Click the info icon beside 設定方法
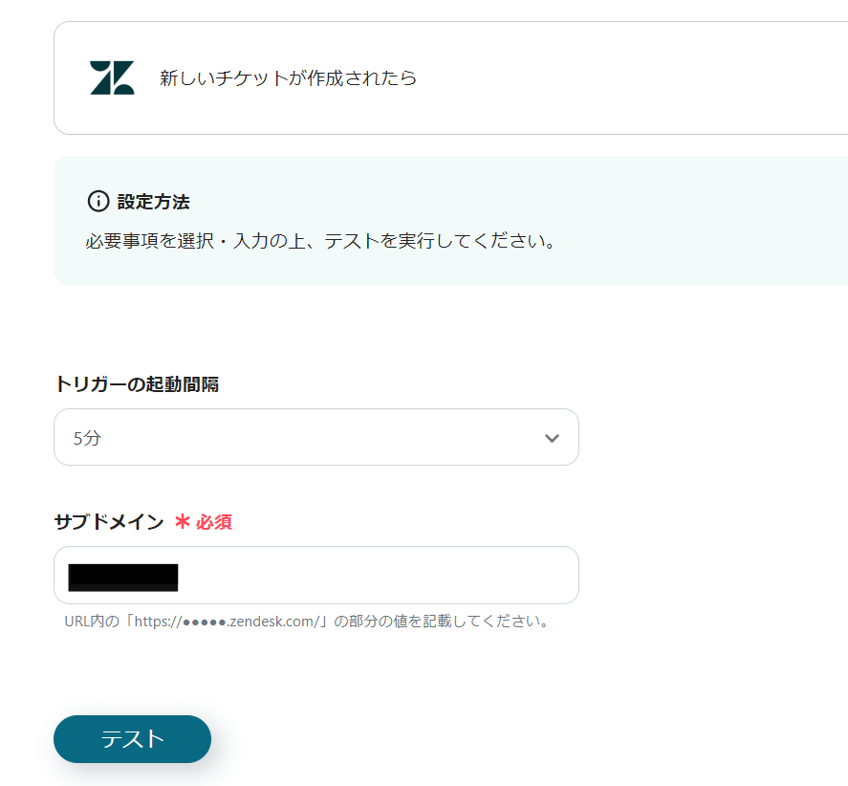848x786 pixels. point(98,202)
